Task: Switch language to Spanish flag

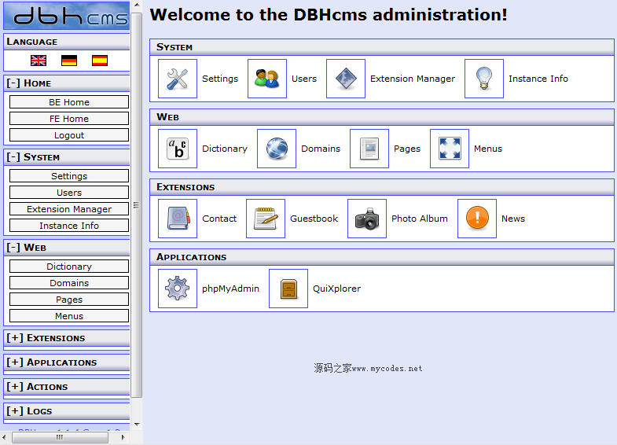Action: (x=100, y=61)
